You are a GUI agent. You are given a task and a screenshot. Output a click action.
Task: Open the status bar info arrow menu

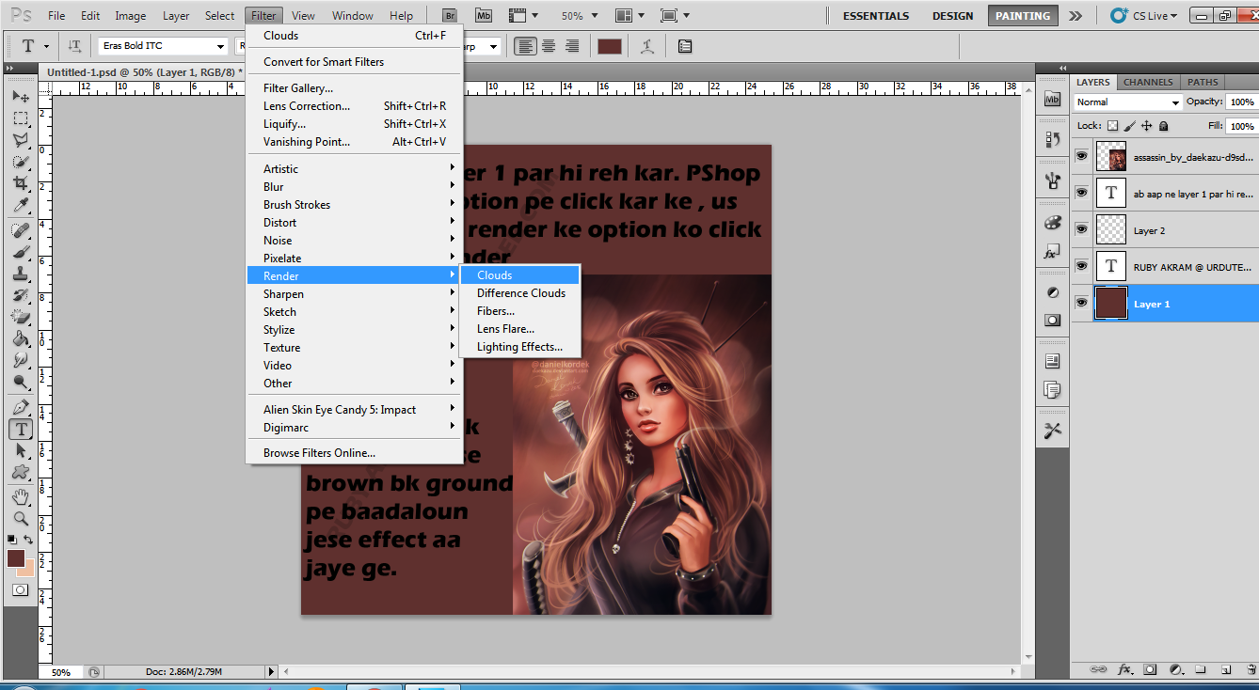tap(272, 671)
